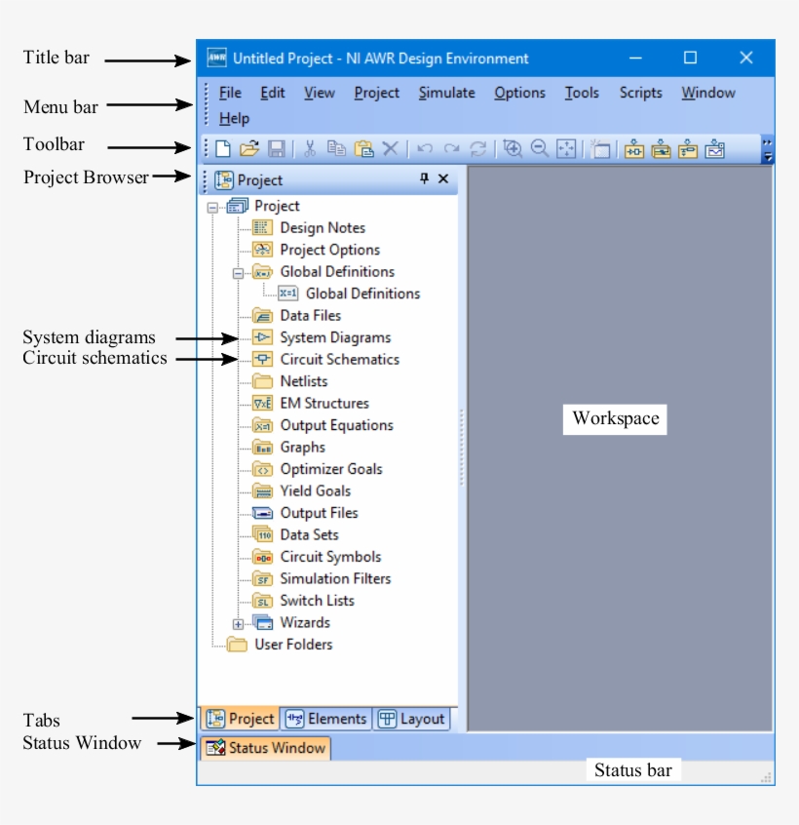799x825 pixels.
Task: Open the Status Window tab
Action: pyautogui.click(x=265, y=748)
